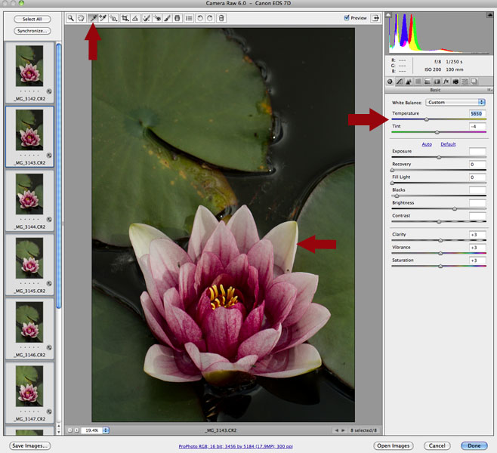Viewport: 497px width, 453px height.
Task: Click the Tint slider handle
Action: click(x=437, y=132)
